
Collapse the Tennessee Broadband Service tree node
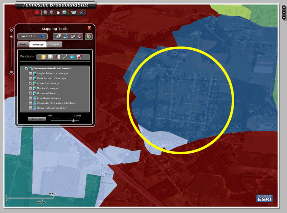23,69
